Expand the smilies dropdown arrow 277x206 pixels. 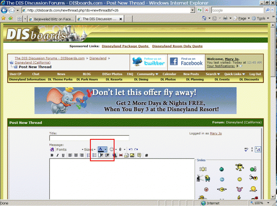tap(116, 149)
